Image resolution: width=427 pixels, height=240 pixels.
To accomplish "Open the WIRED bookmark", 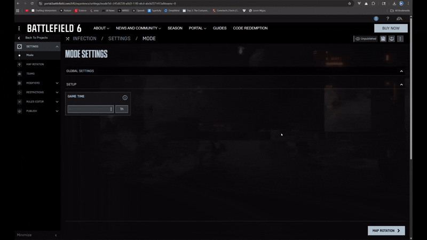I will point(123,11).
